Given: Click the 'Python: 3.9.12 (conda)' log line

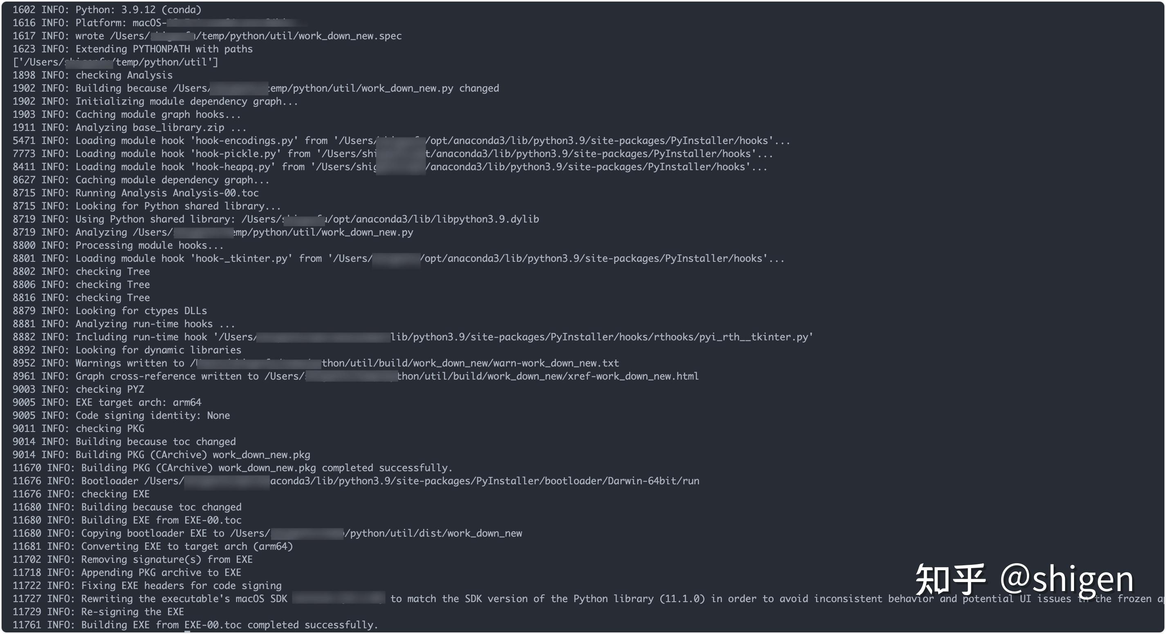Looking at the screenshot, I should point(107,9).
